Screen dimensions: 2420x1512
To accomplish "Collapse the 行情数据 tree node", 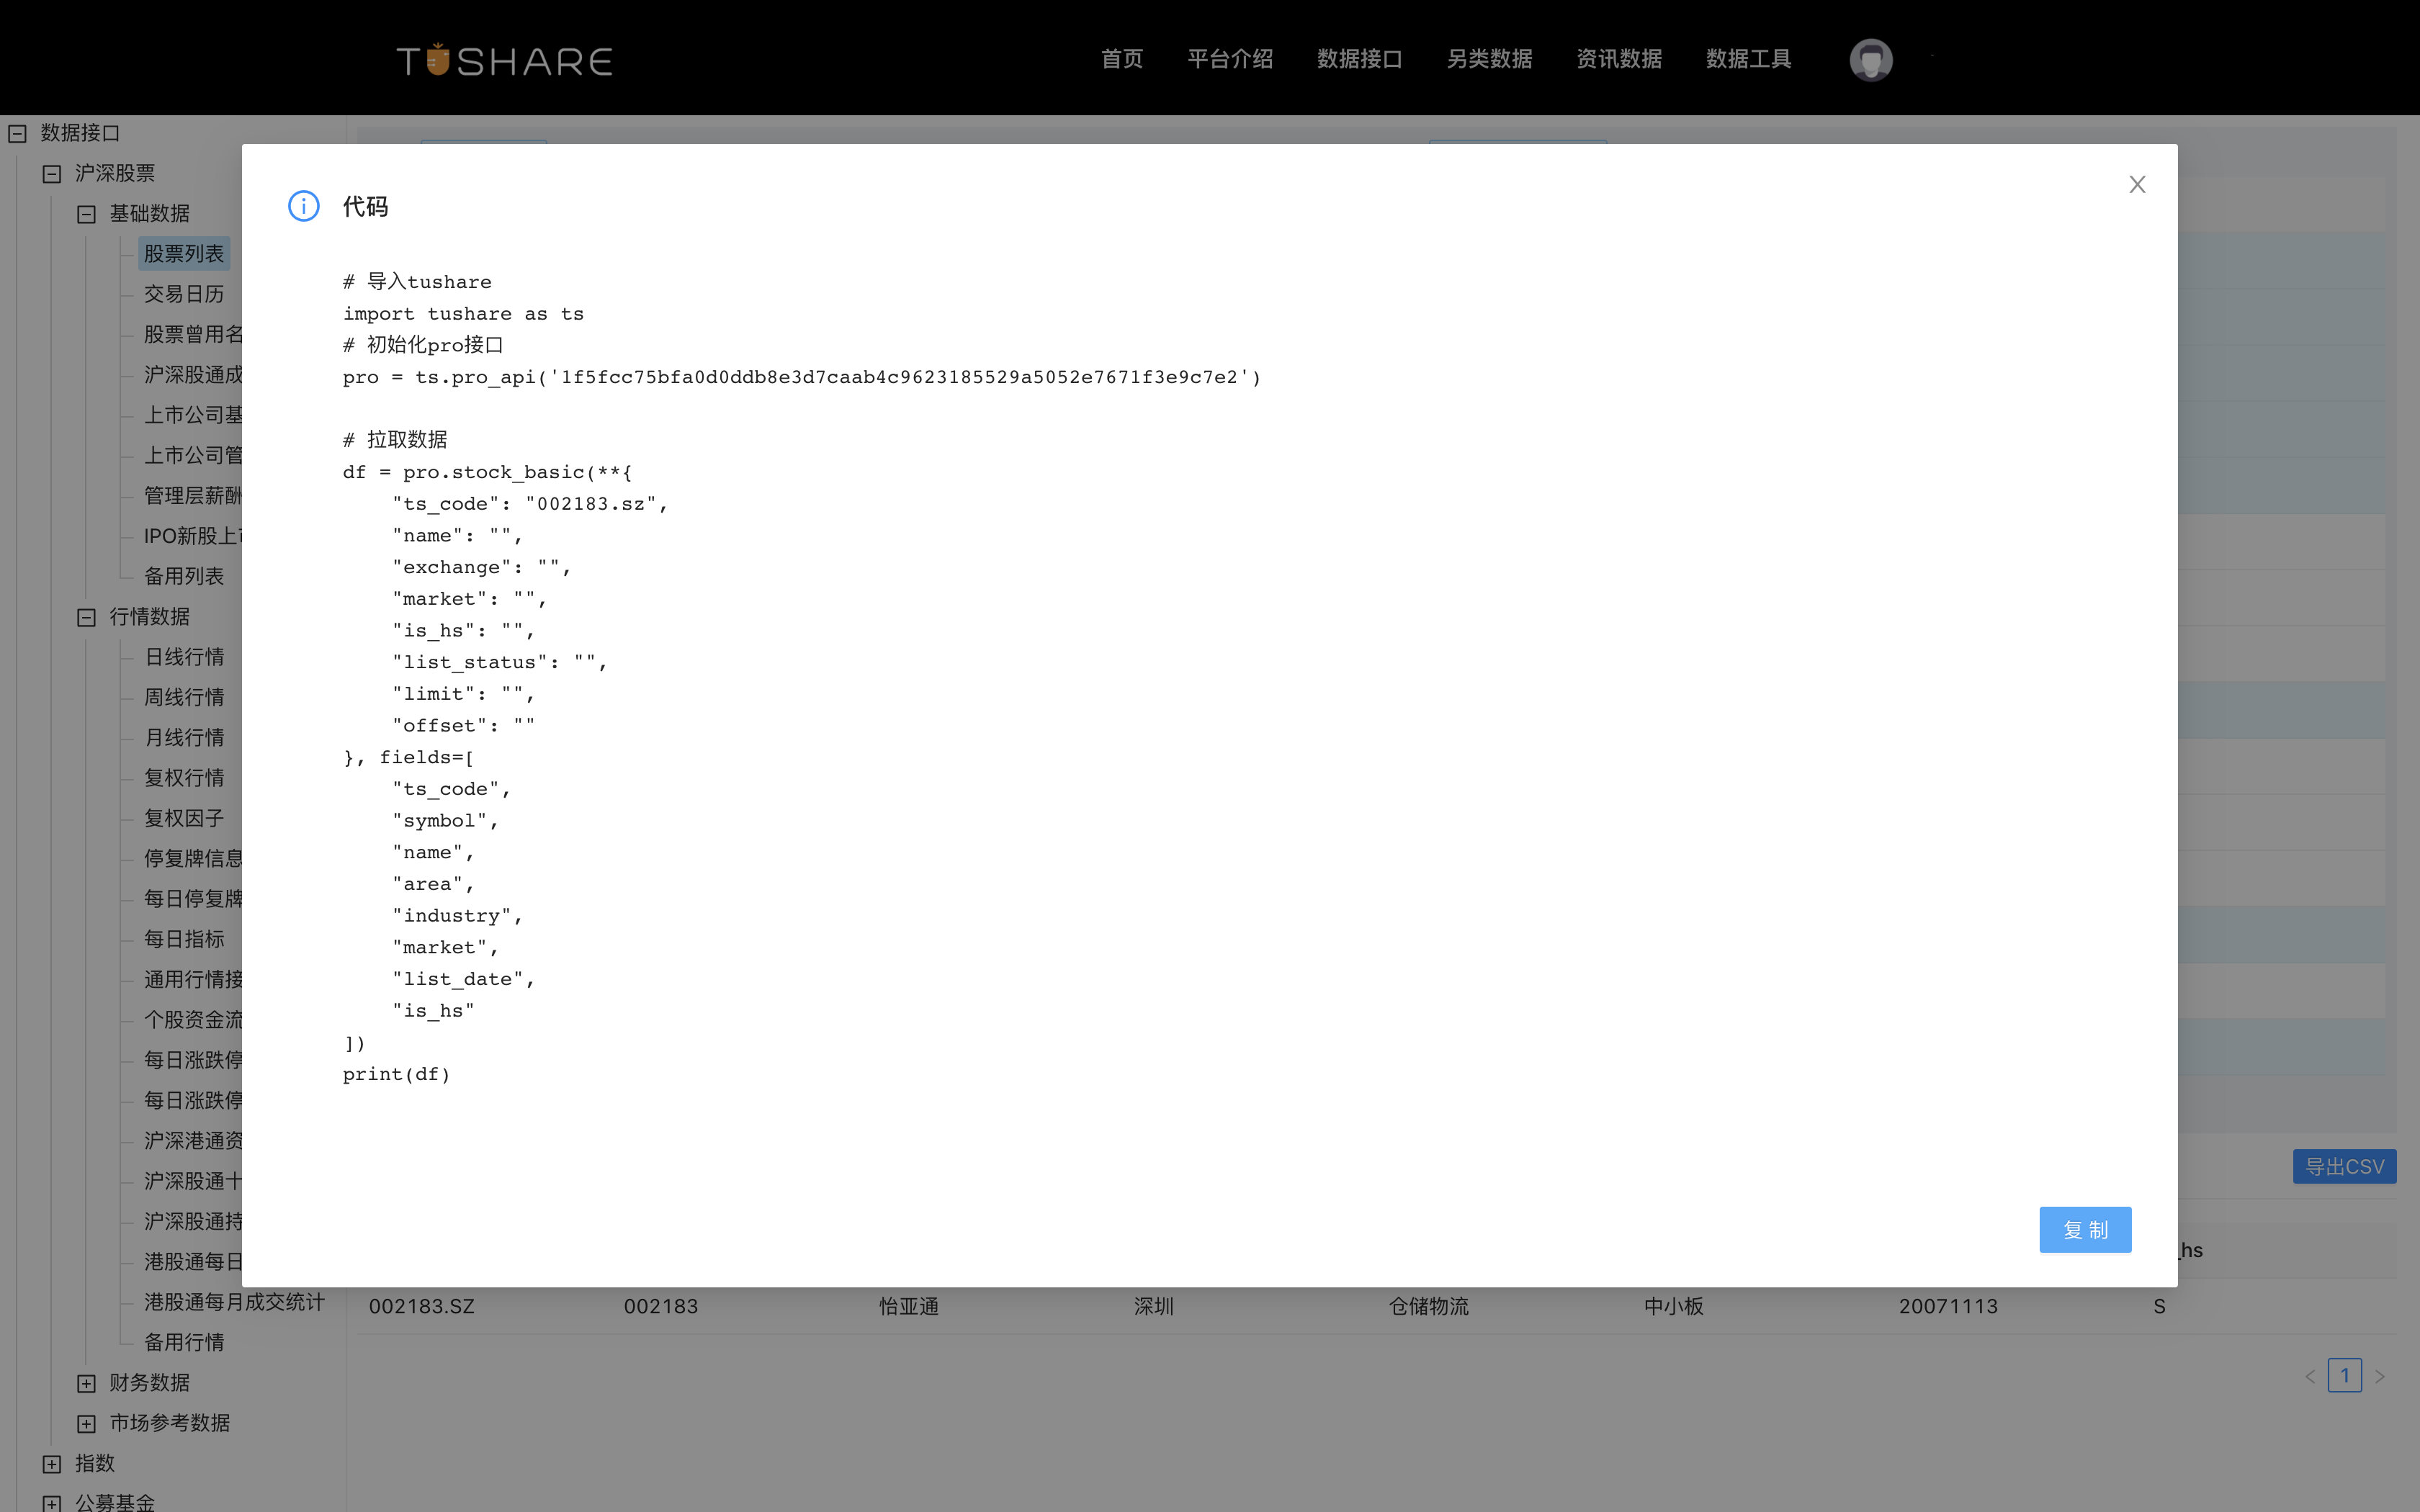I will point(86,616).
